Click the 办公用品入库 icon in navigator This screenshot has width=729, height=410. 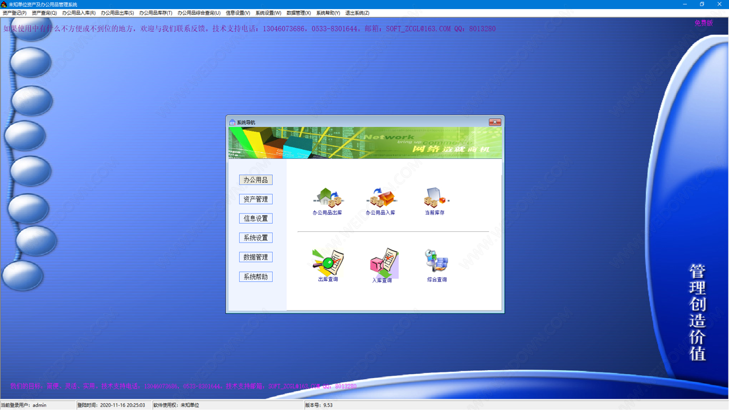[380, 202]
